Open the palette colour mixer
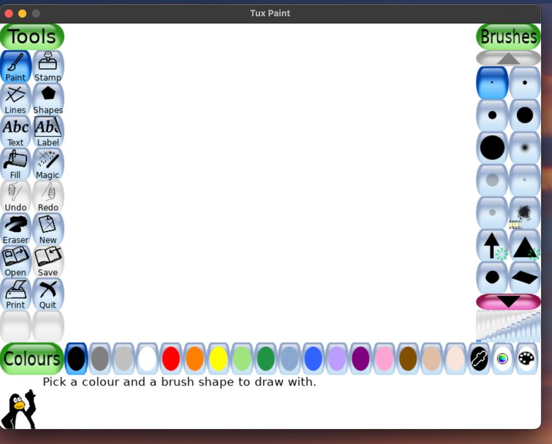 point(527,359)
